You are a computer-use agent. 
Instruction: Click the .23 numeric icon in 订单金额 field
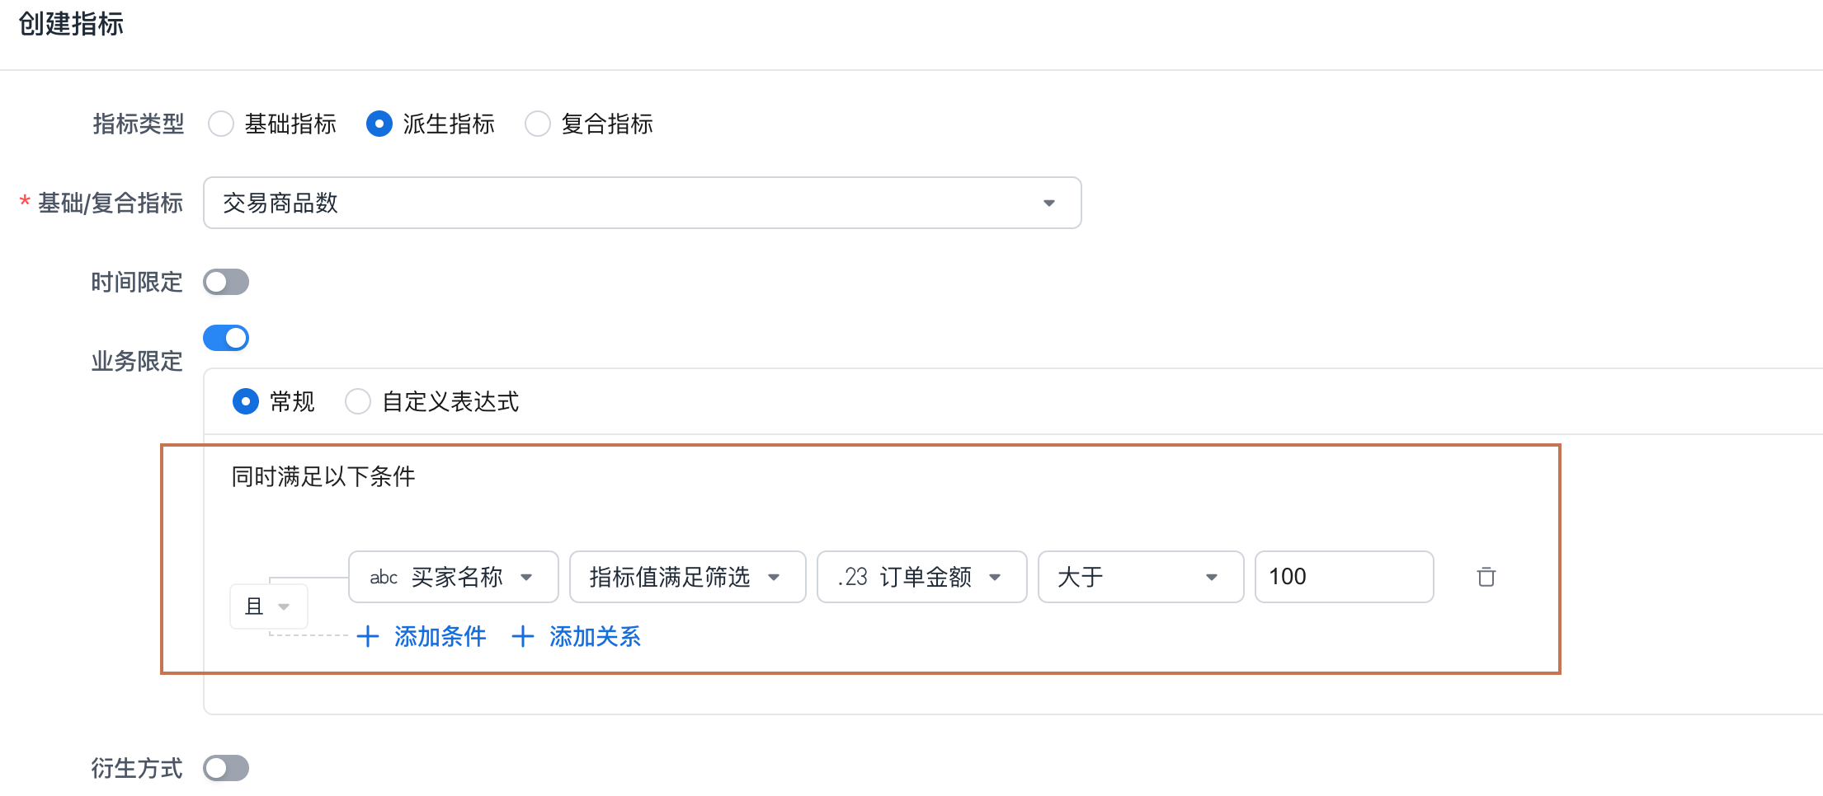coord(853,577)
